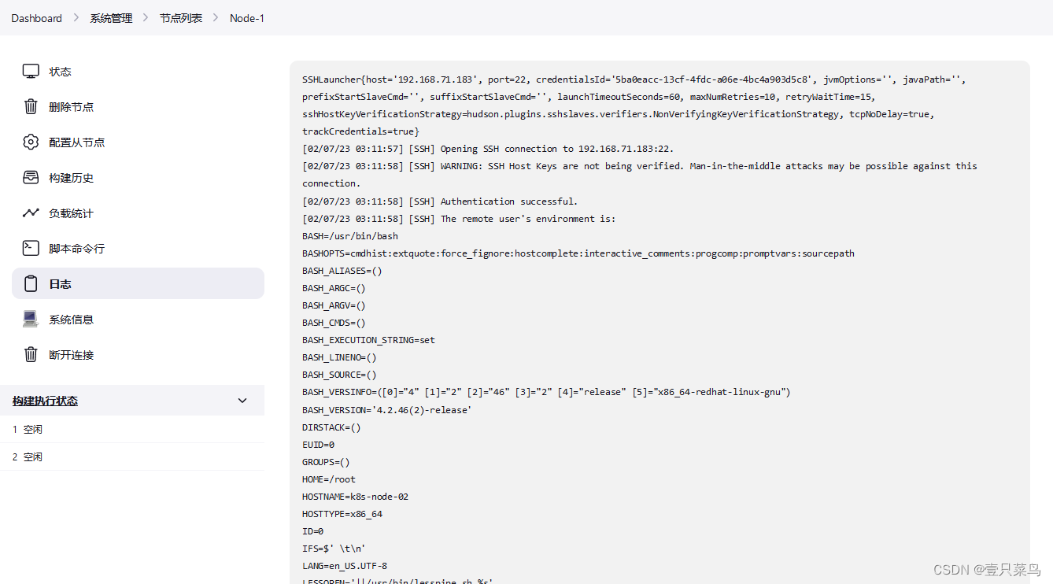Open 节点列表 breadcrumb link
Viewport: 1053px width, 584px height.
[x=181, y=18]
